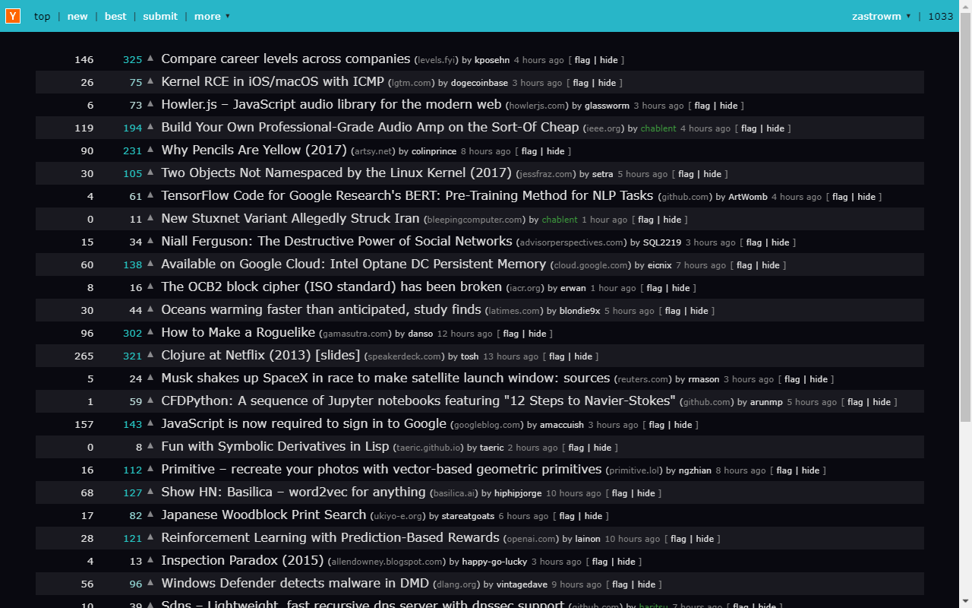Open the openai.com domain link

[x=532, y=539]
